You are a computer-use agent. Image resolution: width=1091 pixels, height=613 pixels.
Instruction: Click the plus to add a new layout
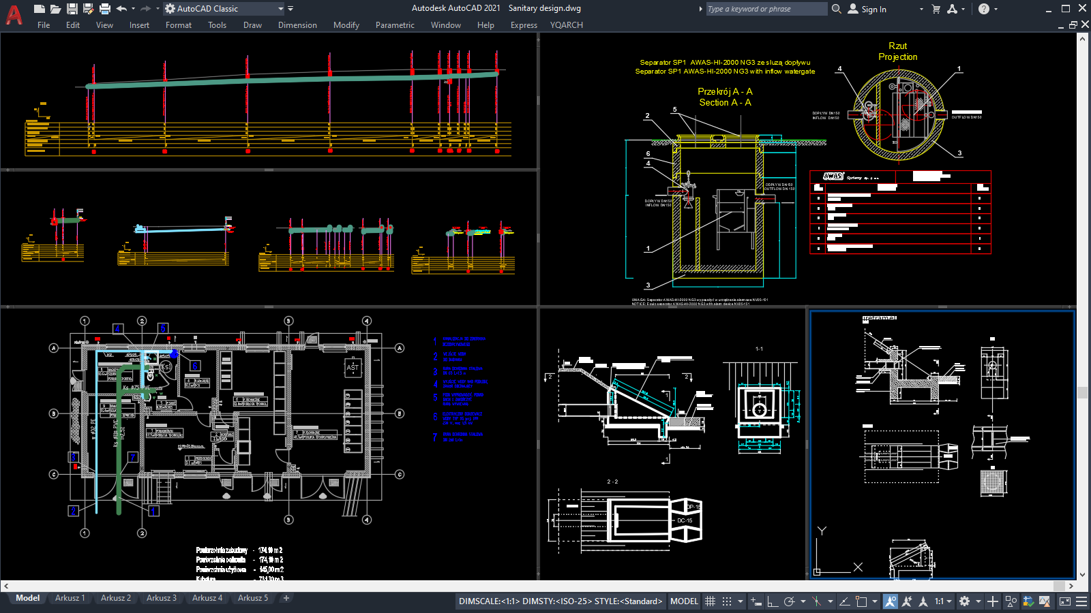[x=285, y=598]
